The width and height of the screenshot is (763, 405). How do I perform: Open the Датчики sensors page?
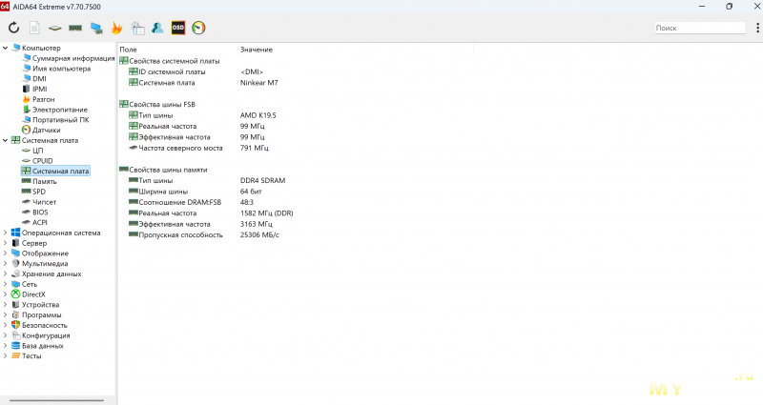click(x=46, y=130)
